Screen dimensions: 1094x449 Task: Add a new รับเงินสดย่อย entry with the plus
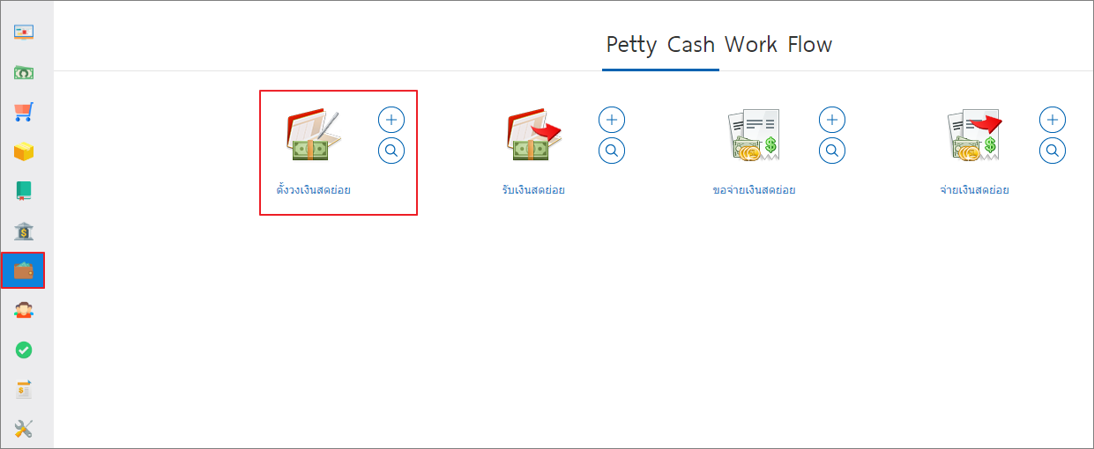(x=612, y=120)
